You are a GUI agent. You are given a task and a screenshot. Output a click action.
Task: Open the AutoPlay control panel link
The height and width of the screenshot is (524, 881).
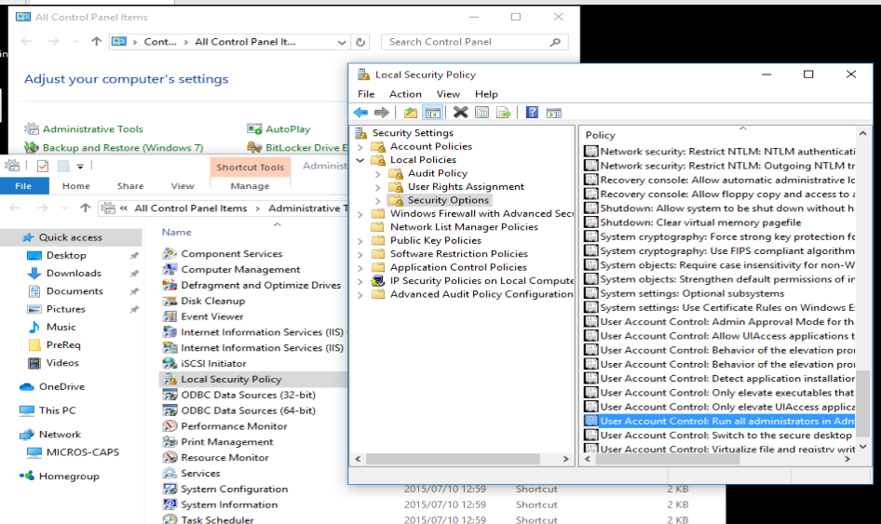(288, 129)
